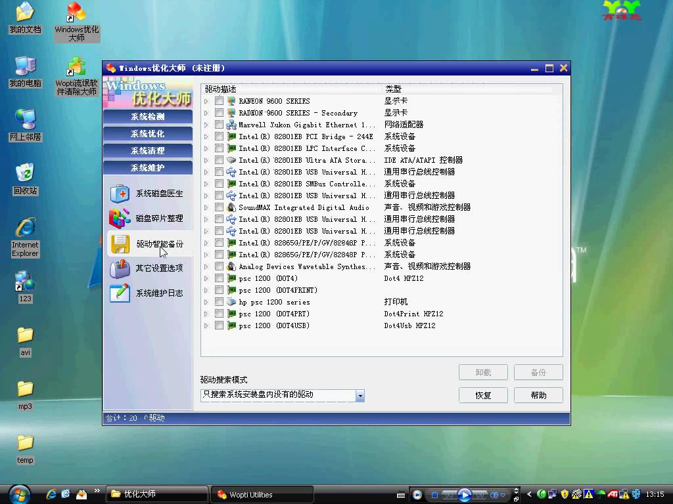This screenshot has width=673, height=504.
Task: Expand the 82801EB SMBus Controller row
Action: click(x=206, y=184)
